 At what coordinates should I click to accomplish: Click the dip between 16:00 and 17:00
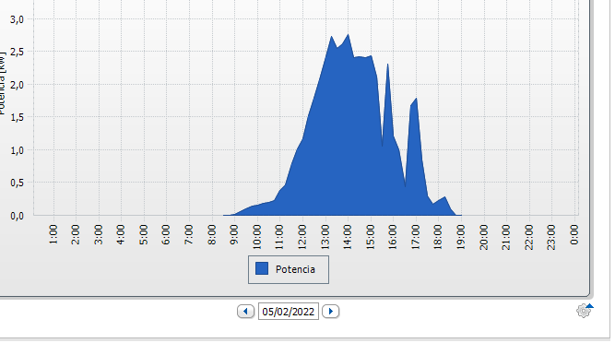click(x=405, y=186)
